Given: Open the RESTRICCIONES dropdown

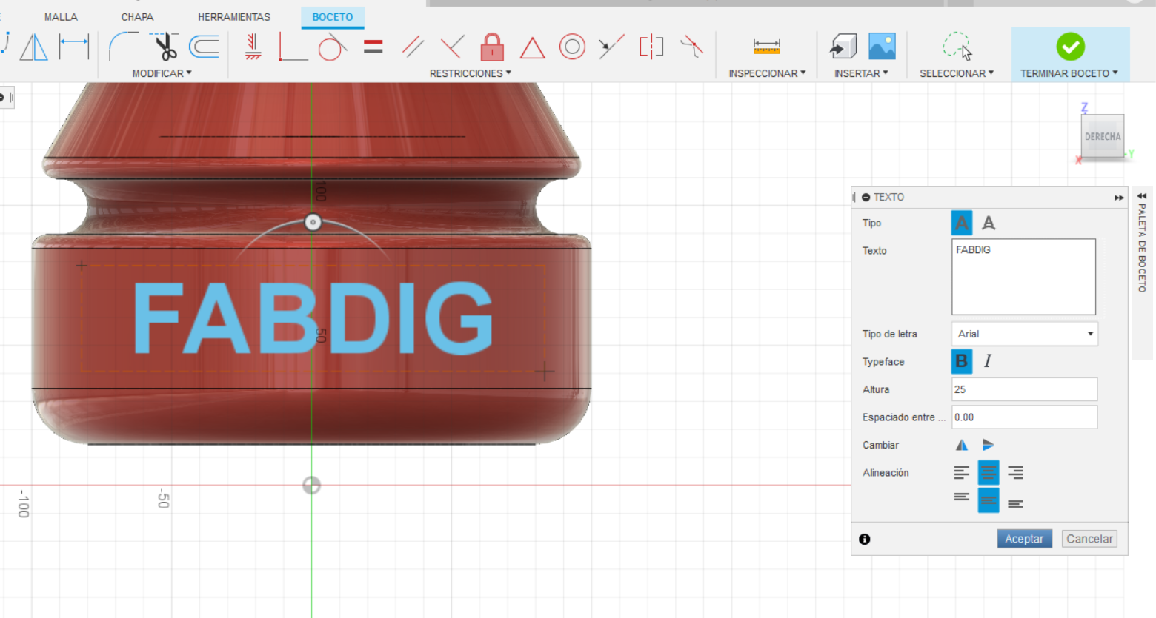Looking at the screenshot, I should (x=470, y=73).
